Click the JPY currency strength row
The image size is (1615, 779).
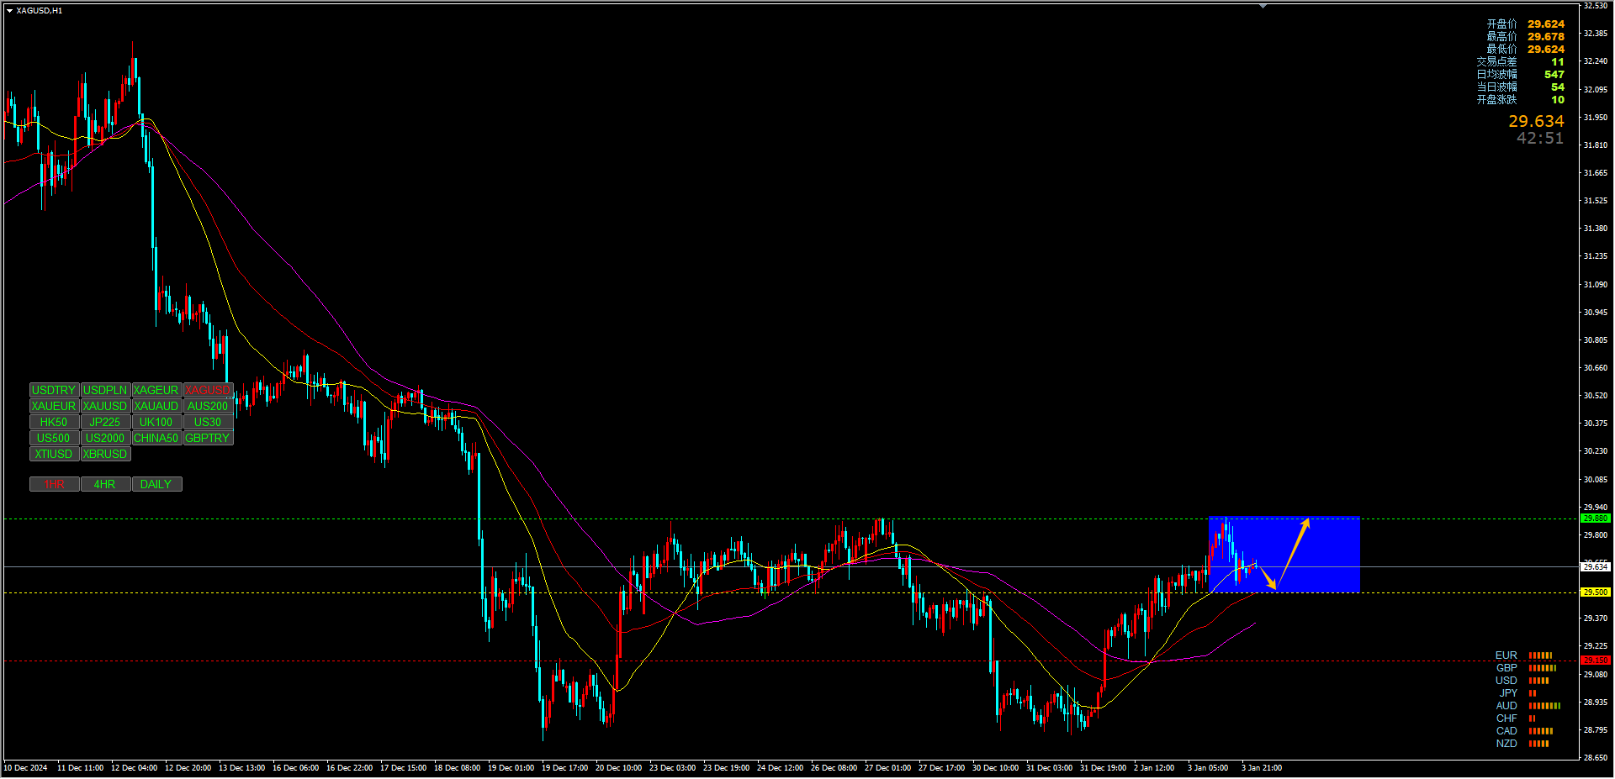[x=1517, y=693]
